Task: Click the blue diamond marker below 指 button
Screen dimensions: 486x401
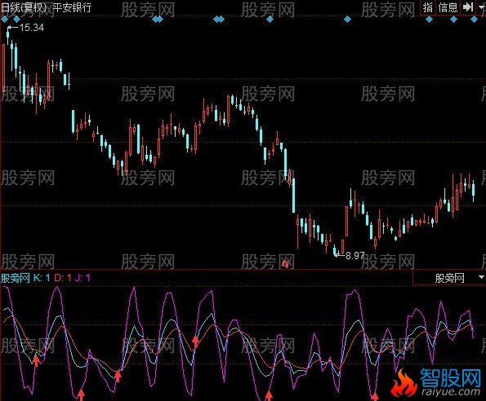Action: (x=429, y=20)
